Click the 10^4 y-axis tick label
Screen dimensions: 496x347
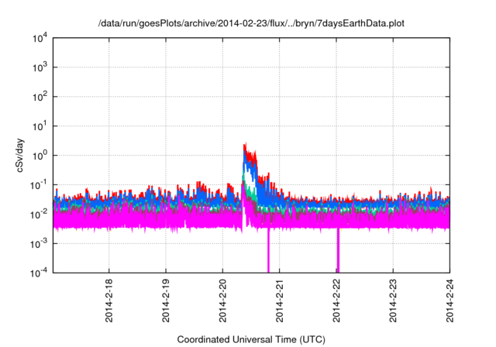[40, 38]
